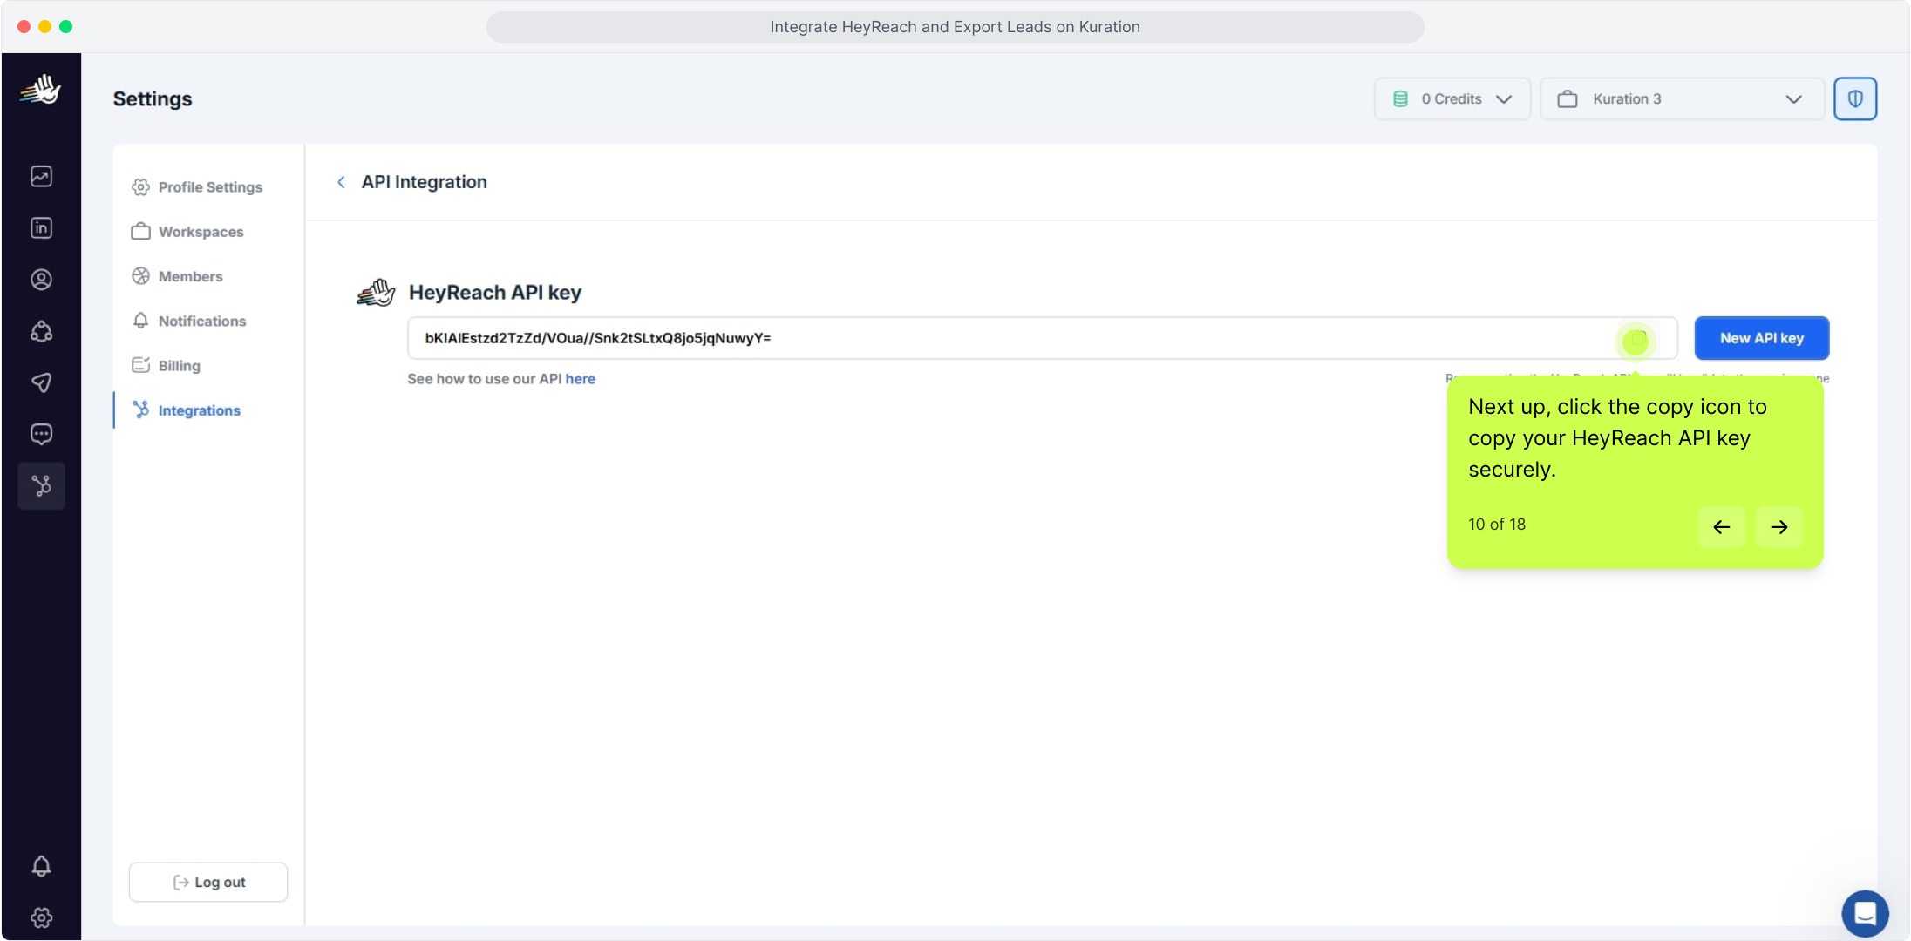This screenshot has height=941, width=1911.
Task: Open the leads profile sidebar icon
Action: tap(41, 279)
